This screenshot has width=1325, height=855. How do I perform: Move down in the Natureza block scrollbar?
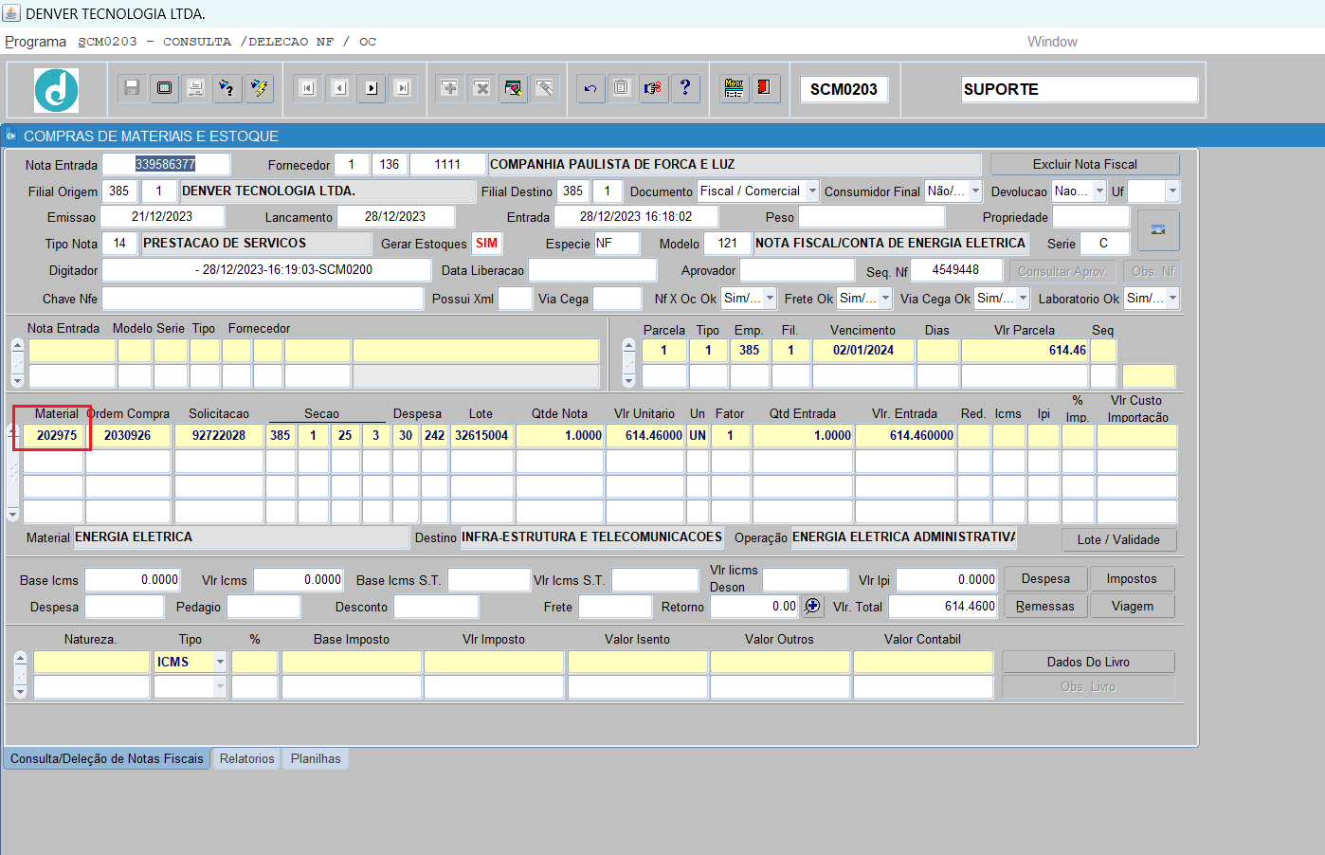(21, 692)
